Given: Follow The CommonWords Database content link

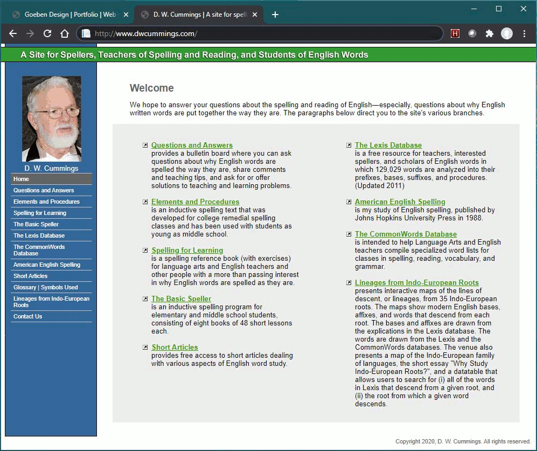Looking at the screenshot, I should pyautogui.click(x=406, y=234).
